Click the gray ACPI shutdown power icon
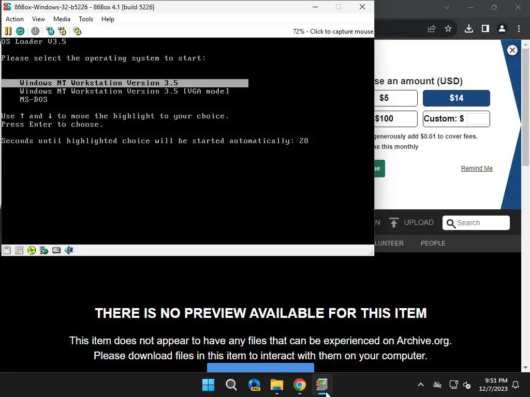The width and height of the screenshot is (530, 397). (35, 32)
